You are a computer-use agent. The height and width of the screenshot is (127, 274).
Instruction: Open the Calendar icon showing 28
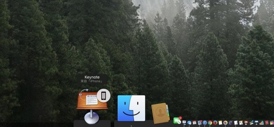click(x=194, y=123)
